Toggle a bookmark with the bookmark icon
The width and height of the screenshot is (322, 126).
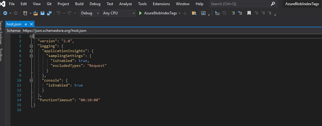[249, 13]
